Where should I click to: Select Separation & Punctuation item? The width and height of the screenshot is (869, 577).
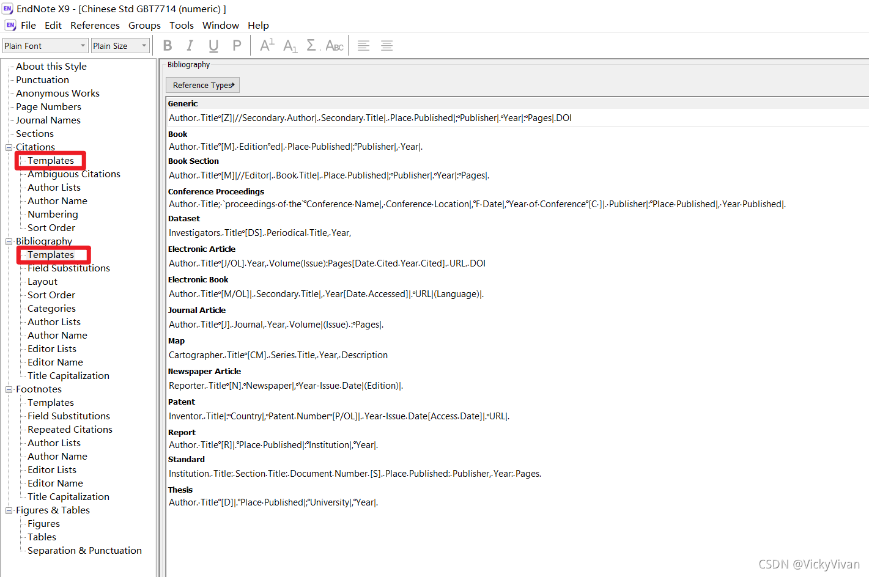[84, 550]
